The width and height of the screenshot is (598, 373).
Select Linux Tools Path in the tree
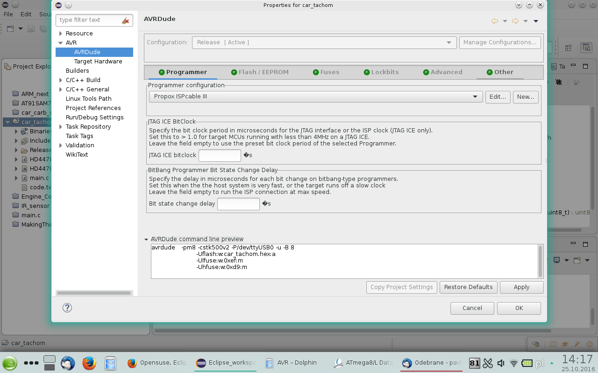(x=89, y=99)
